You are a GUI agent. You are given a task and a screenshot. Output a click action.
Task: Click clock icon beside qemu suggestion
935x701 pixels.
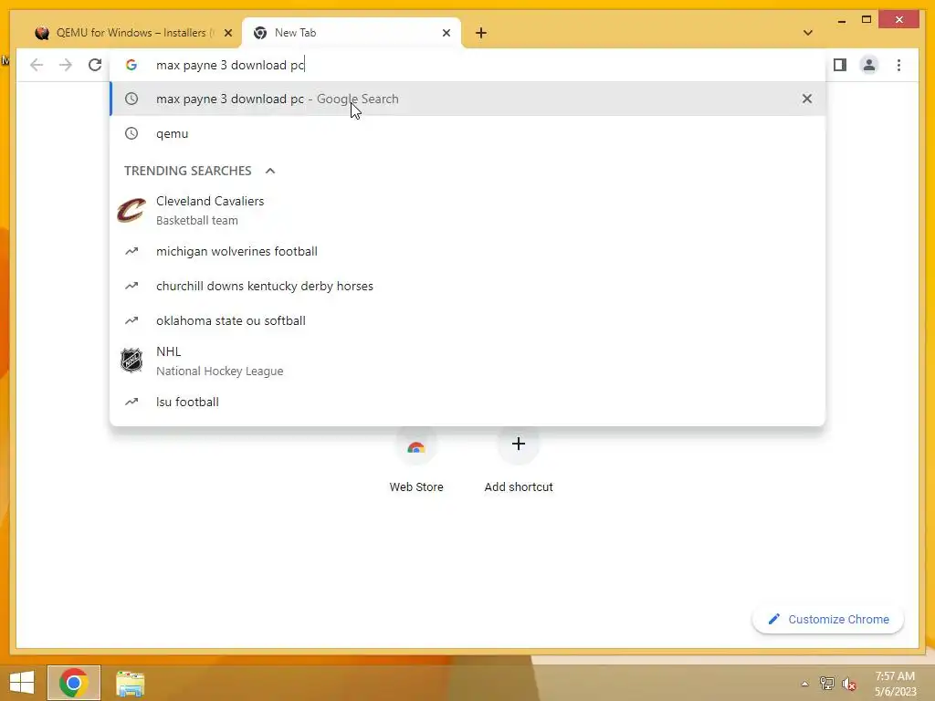pos(131,133)
